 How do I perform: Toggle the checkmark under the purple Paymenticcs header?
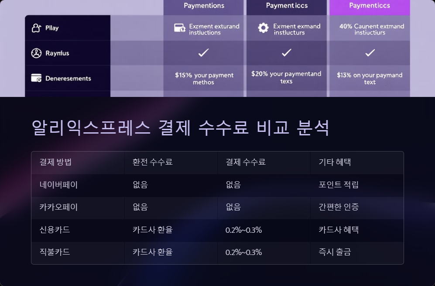(370, 53)
